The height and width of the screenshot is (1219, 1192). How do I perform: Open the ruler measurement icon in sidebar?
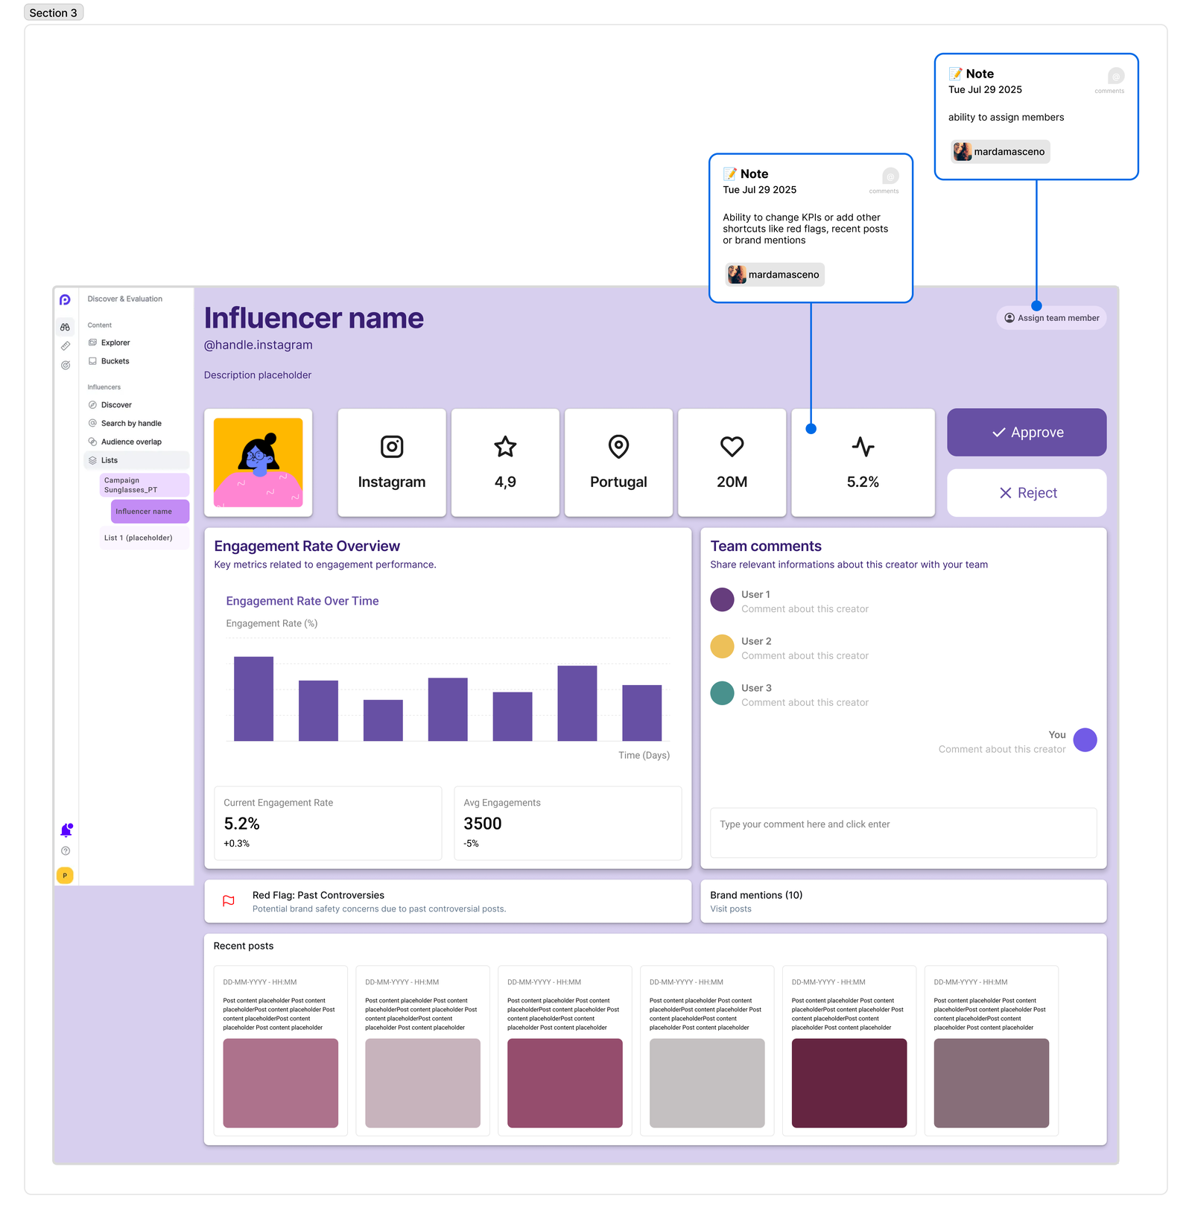pos(66,346)
